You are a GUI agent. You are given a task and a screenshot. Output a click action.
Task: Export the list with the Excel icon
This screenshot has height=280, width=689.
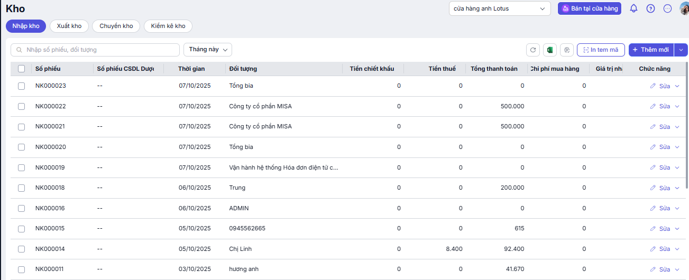coord(550,50)
